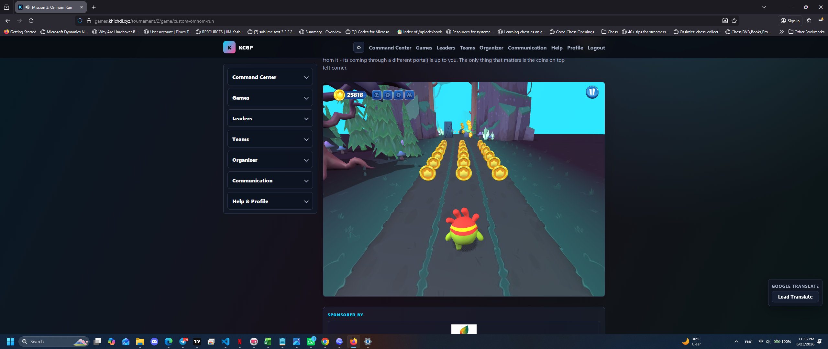
Task: Expand the Games sidebar section
Action: [270, 98]
